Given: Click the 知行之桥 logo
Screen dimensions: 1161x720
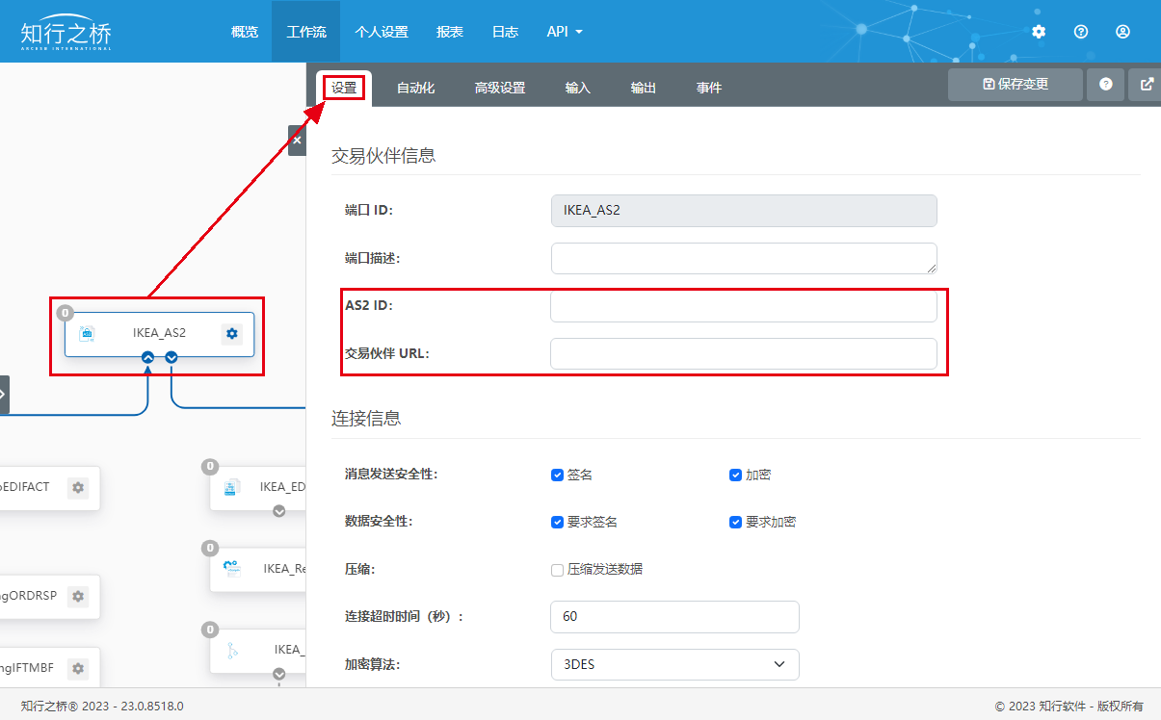Looking at the screenshot, I should click(66, 34).
